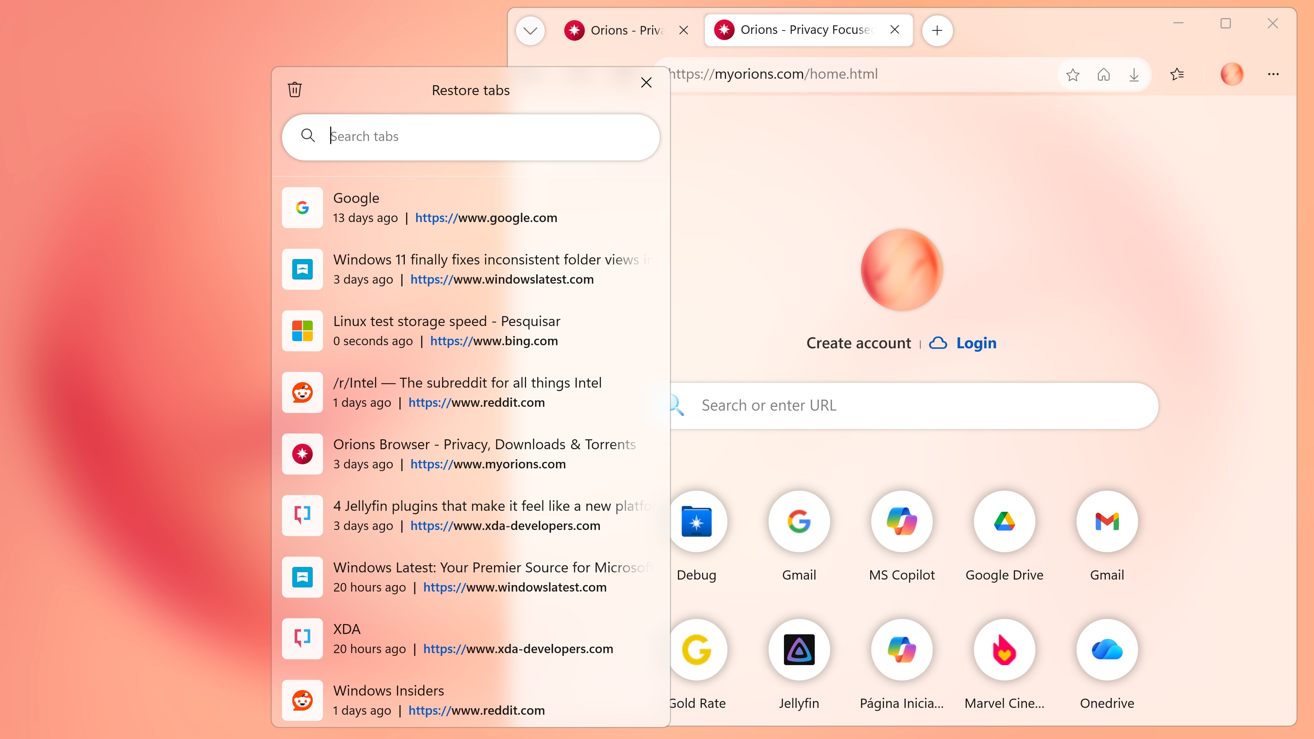Open the downloads arrow icon

click(1134, 75)
